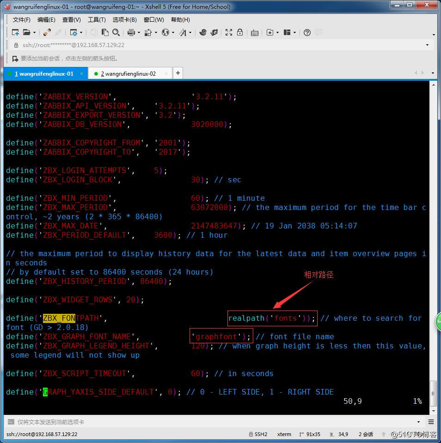
Task: Open the 帮助(H) menu
Action: 180,19
